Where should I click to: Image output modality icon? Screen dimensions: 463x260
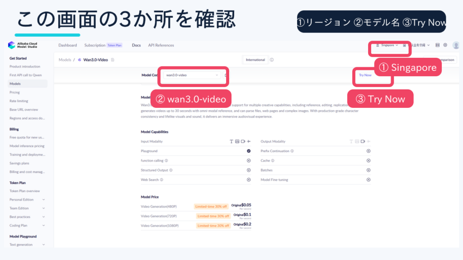tap(357, 141)
